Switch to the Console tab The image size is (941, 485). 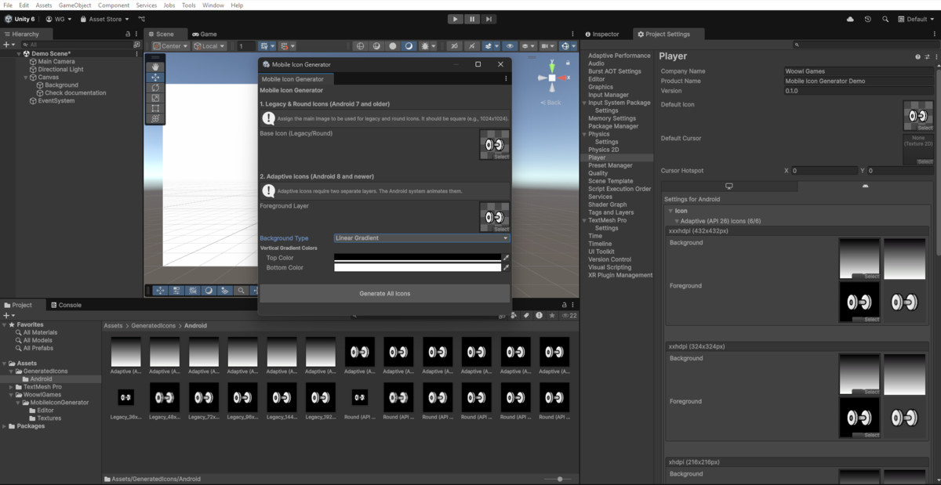66,305
